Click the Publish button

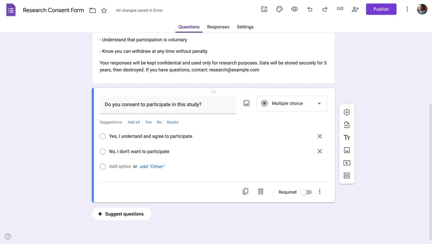(x=381, y=9)
